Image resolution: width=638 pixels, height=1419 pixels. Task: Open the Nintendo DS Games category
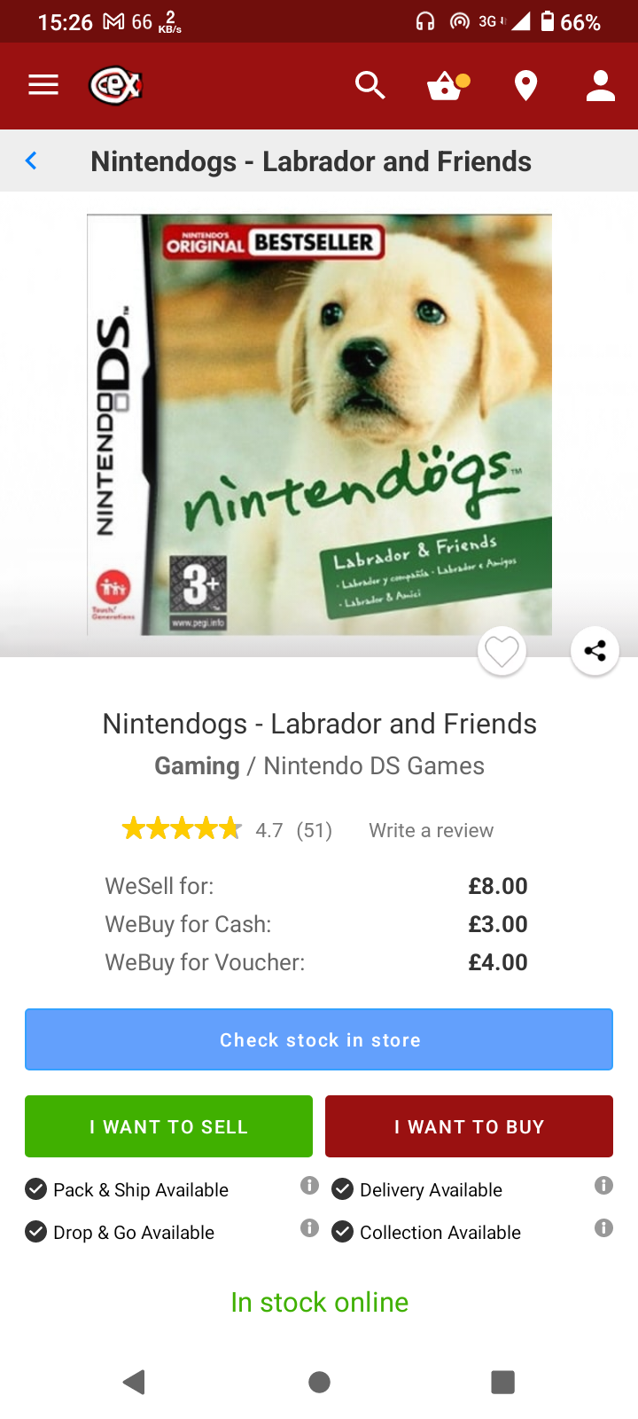pos(374,766)
